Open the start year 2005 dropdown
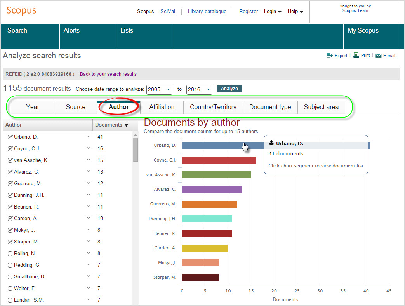The height and width of the screenshot is (306, 405). (x=159, y=89)
